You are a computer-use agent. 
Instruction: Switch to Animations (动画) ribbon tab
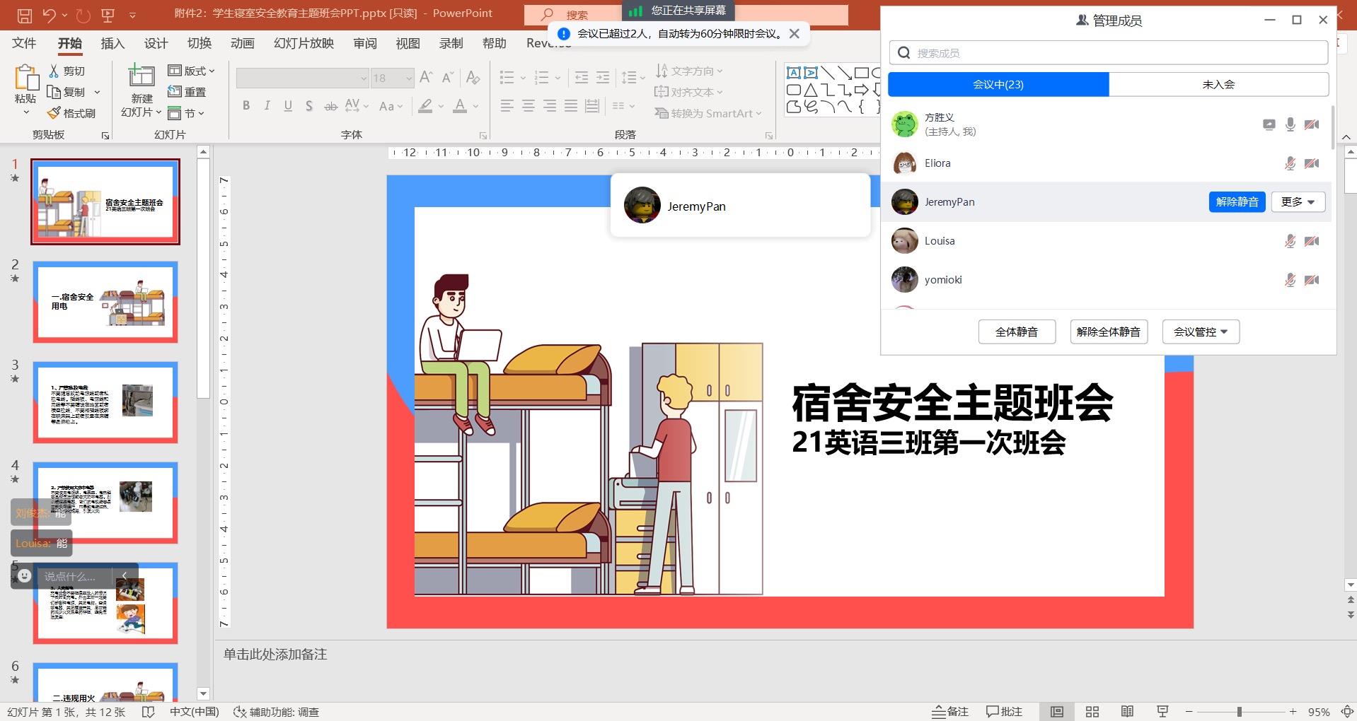[x=242, y=43]
